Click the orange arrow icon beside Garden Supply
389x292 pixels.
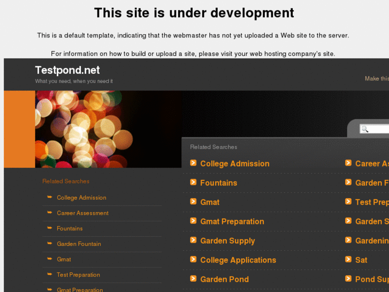tap(193, 240)
